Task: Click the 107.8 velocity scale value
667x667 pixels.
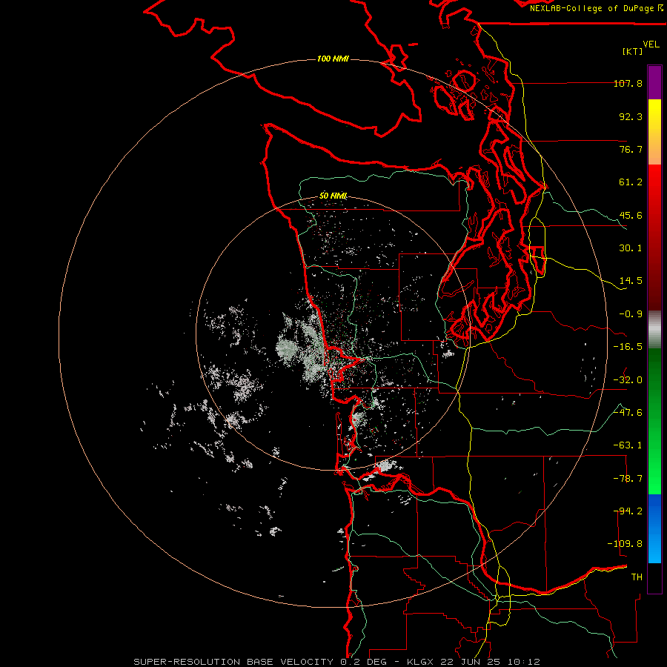Action: 628,83
